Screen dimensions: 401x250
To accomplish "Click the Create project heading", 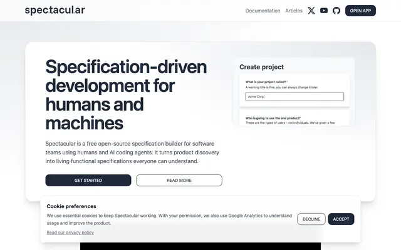I will [261, 67].
